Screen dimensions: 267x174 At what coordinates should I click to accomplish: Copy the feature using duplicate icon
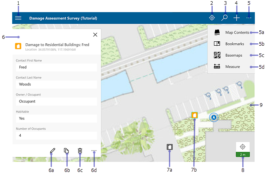tap(66, 151)
